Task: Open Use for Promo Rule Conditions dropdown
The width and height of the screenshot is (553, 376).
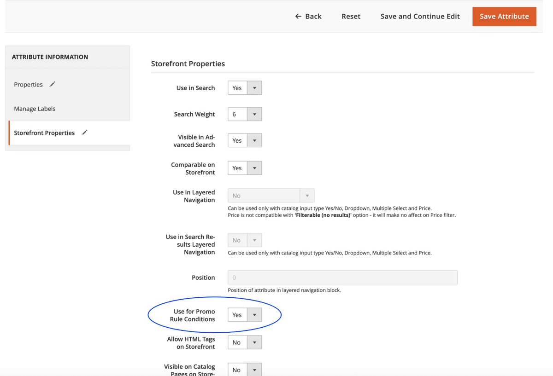Action: 245,315
